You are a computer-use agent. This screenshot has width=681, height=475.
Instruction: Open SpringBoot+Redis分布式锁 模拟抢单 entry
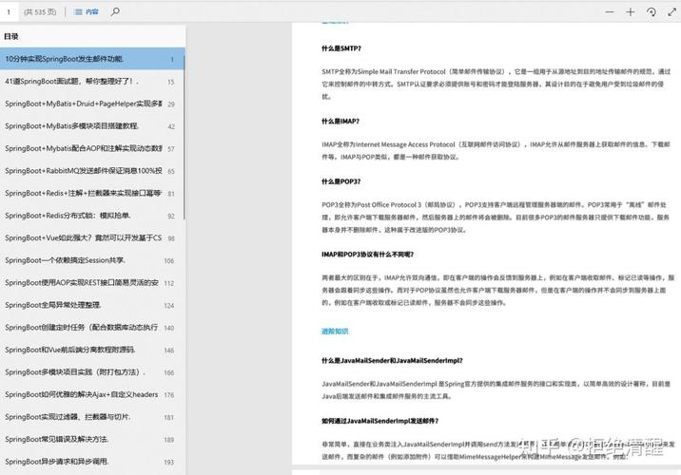[x=92, y=216]
